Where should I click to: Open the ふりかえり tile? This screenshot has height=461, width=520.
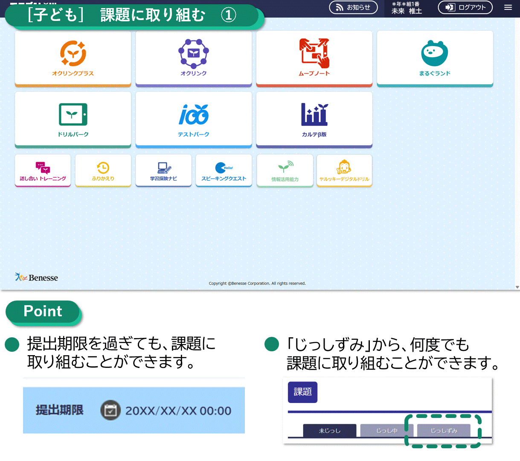click(103, 171)
